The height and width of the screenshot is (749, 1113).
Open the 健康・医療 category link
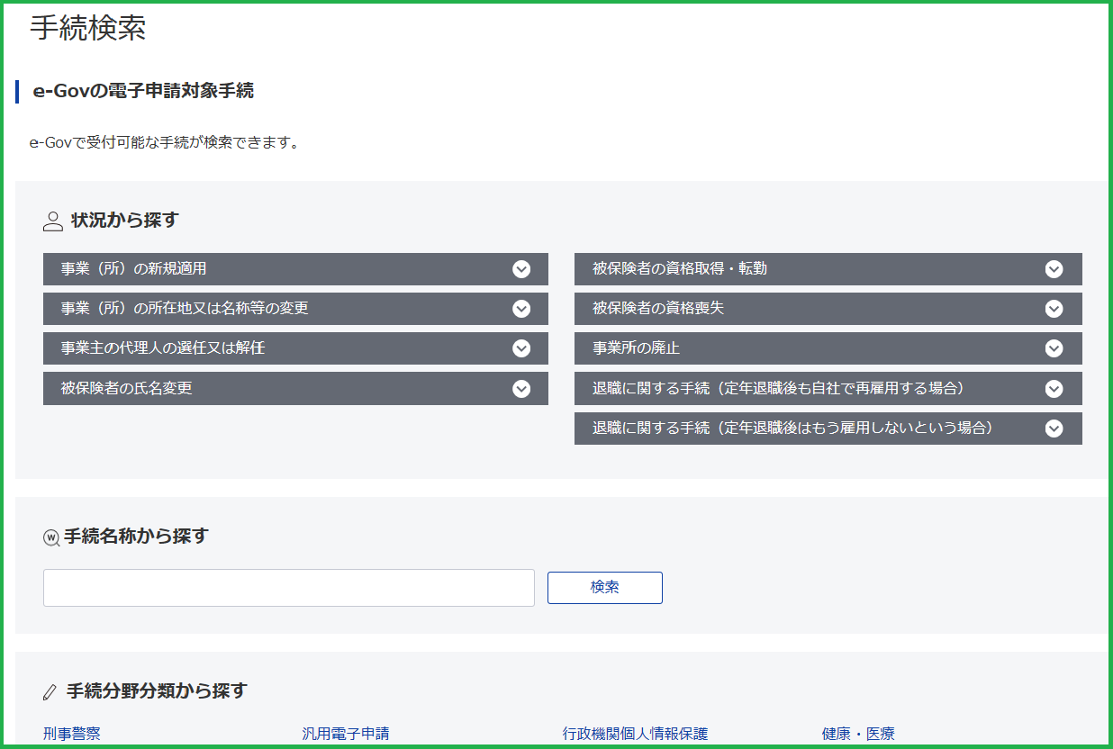[x=858, y=734]
